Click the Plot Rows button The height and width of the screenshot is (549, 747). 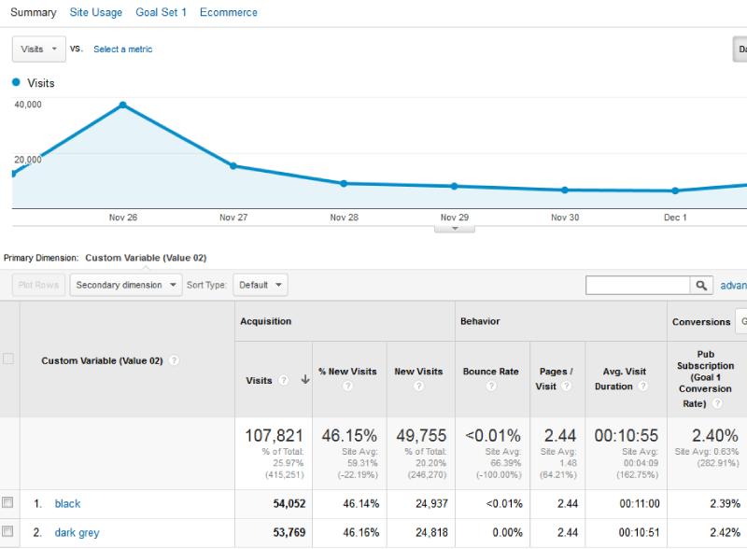click(38, 285)
